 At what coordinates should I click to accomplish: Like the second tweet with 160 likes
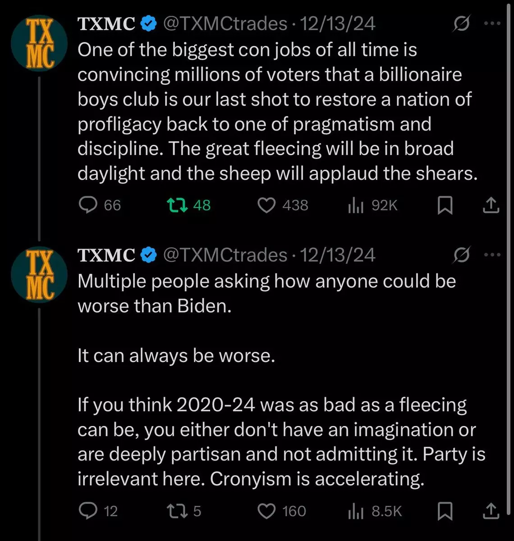pos(266,511)
